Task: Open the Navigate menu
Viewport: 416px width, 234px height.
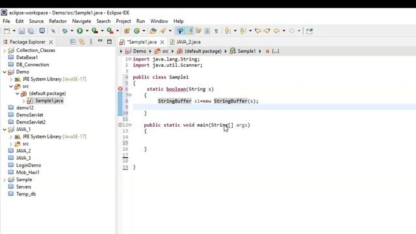Action: tap(81, 21)
